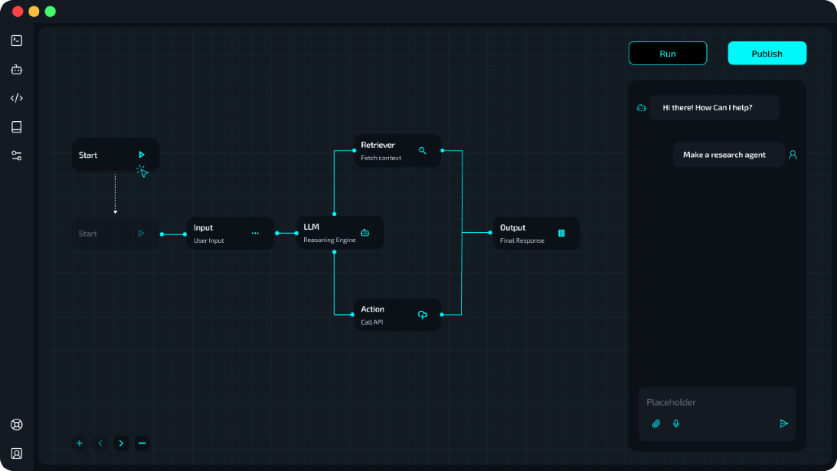Click the play icon on Start node
This screenshot has height=471, width=837.
(x=142, y=155)
